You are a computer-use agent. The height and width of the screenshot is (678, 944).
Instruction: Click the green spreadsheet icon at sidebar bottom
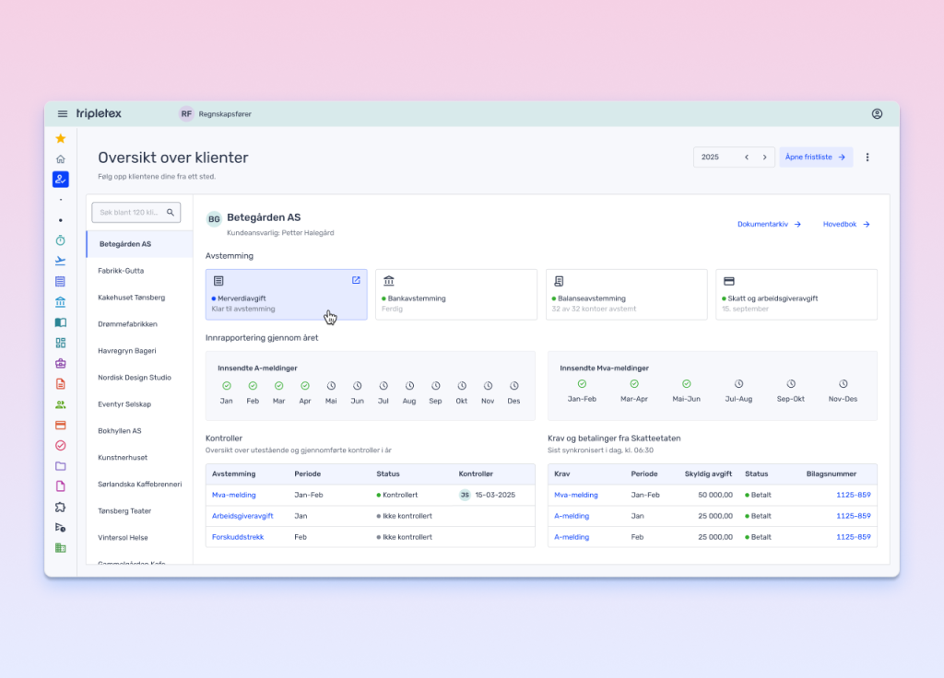tap(61, 547)
